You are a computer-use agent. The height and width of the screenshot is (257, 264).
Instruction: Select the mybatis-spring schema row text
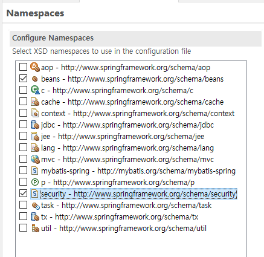(138, 171)
